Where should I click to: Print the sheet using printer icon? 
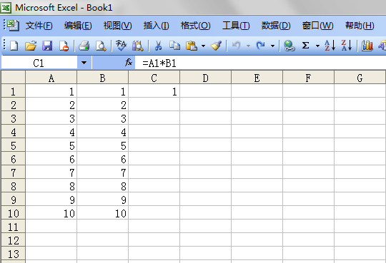(84, 46)
